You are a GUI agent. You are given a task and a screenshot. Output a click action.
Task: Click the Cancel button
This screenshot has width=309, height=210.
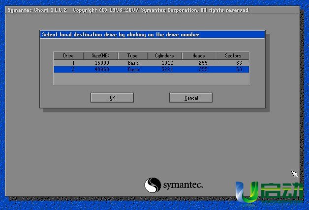(191, 98)
